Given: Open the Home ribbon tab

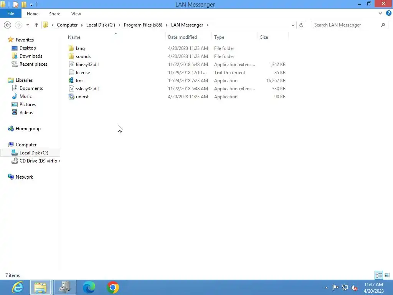Looking at the screenshot, I should coord(33,14).
